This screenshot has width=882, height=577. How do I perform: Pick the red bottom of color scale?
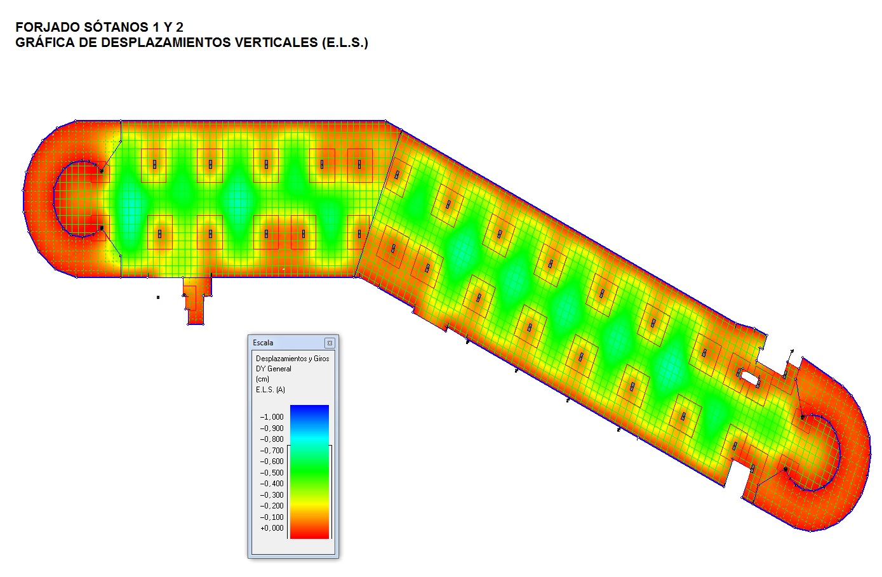309,532
